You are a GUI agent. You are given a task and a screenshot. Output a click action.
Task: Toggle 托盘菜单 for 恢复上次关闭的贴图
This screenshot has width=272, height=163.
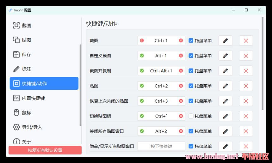191,101
